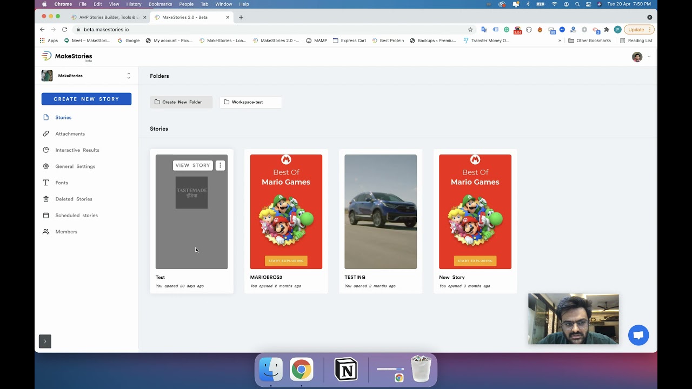Switch to the AMP Stories Builder tab
This screenshot has height=389, width=692.
(x=109, y=17)
